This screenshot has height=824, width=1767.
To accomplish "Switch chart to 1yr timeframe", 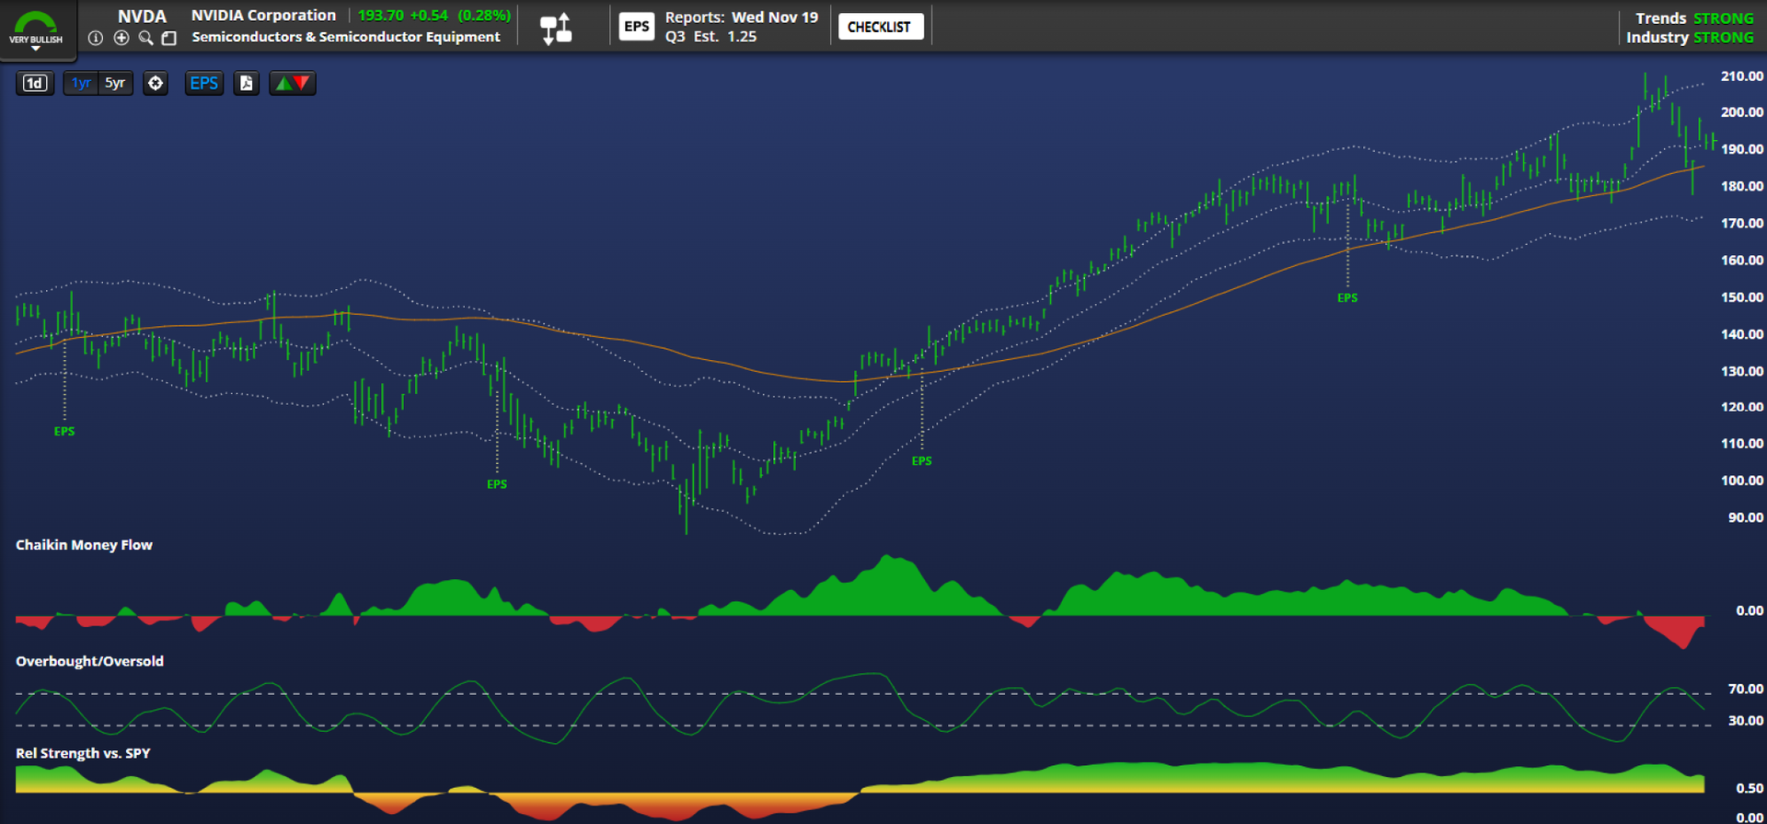I will [x=81, y=83].
